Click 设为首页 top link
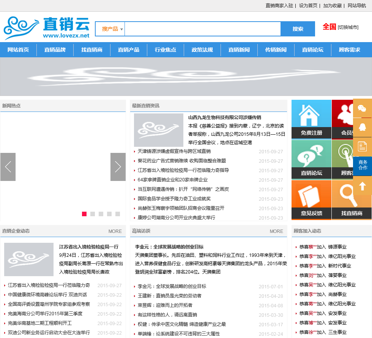372x338 pixels. 308,5
